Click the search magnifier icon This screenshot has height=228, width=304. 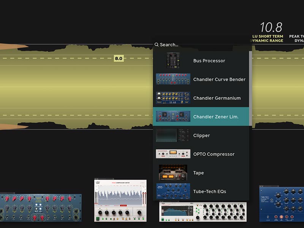point(157,45)
